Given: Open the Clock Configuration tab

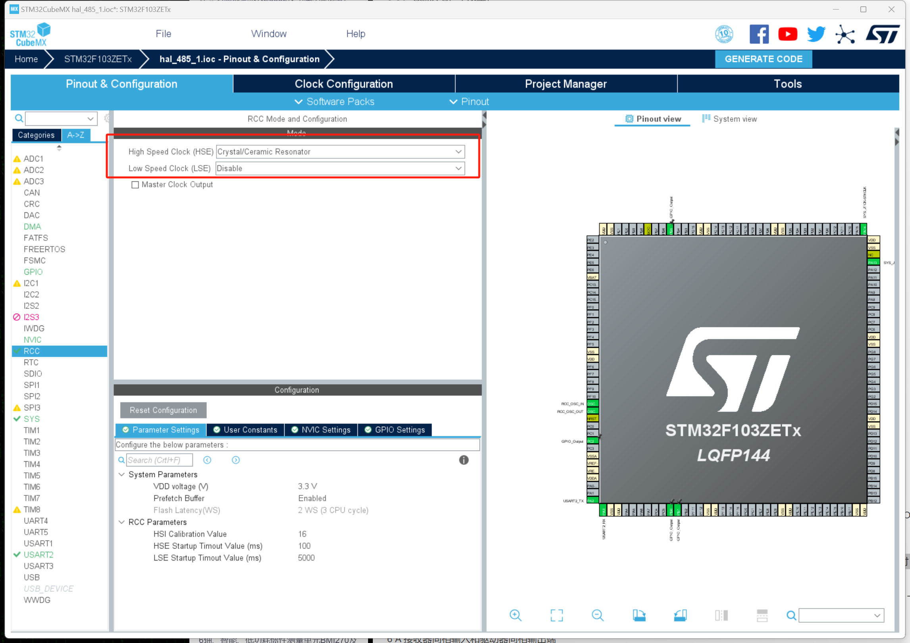Looking at the screenshot, I should 343,84.
